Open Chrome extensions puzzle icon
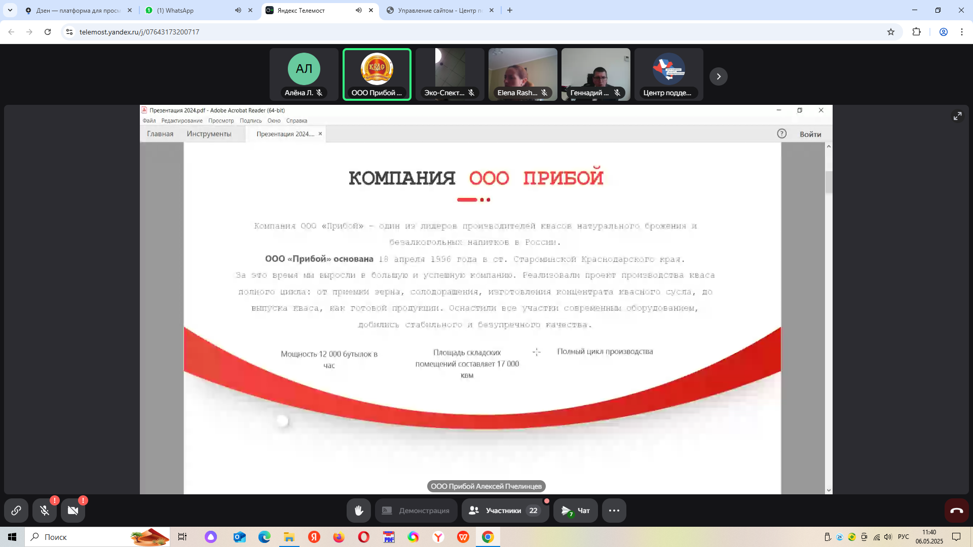Screen dimensions: 973x547 coord(916,32)
